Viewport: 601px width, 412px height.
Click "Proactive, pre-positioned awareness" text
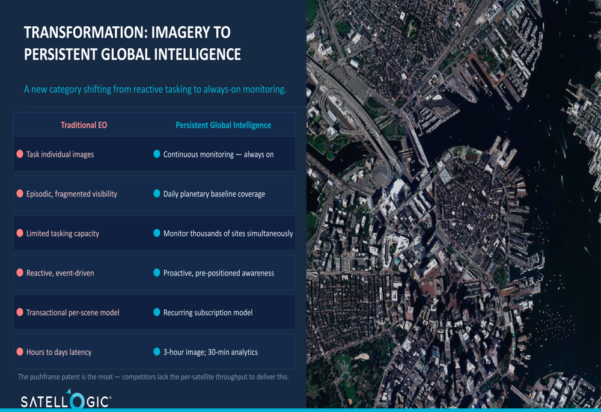pos(219,272)
